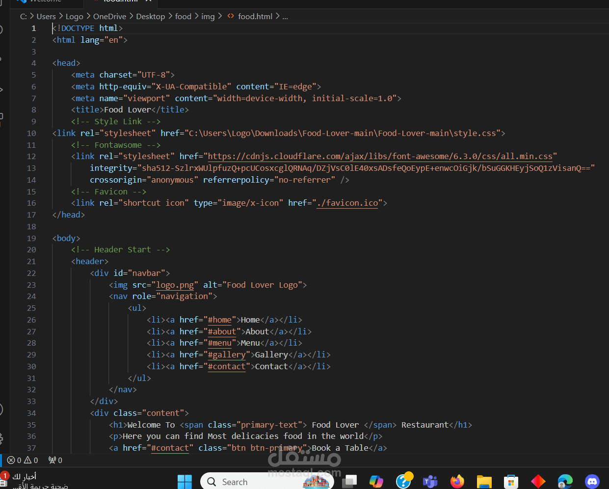Open the food.html breadcrumb dropdown
This screenshot has height=489, width=609.
(255, 16)
